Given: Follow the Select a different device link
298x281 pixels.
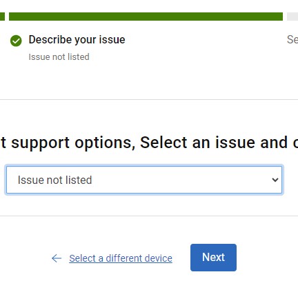Looking at the screenshot, I should (121, 258).
